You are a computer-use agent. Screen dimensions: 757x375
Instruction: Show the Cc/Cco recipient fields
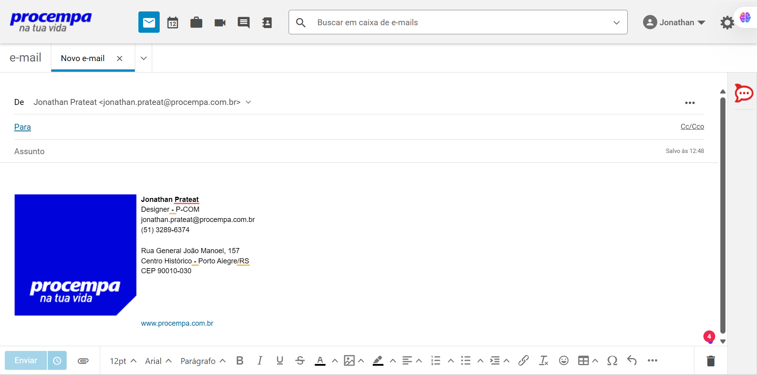click(x=692, y=127)
